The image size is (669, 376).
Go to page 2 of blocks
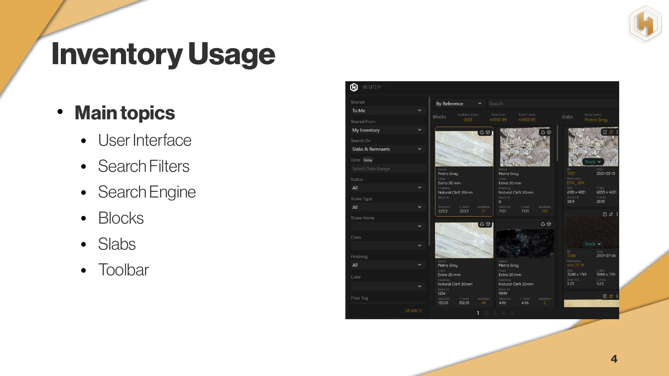click(486, 313)
